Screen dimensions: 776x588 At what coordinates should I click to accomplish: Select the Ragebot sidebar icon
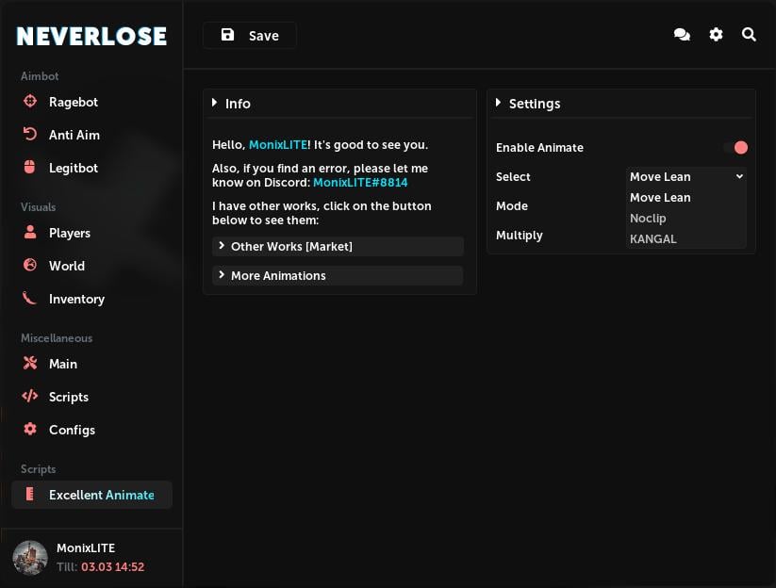(x=29, y=102)
